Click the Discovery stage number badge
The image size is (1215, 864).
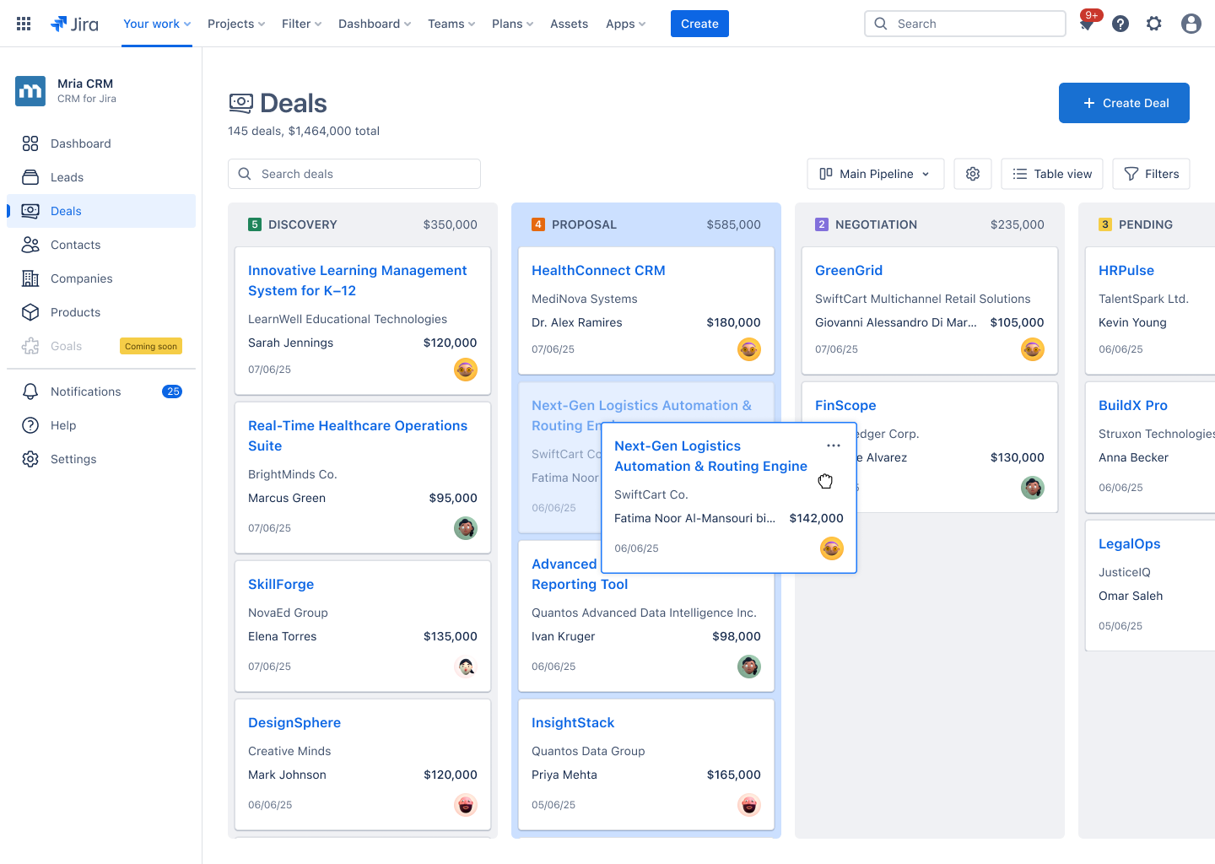pos(255,224)
